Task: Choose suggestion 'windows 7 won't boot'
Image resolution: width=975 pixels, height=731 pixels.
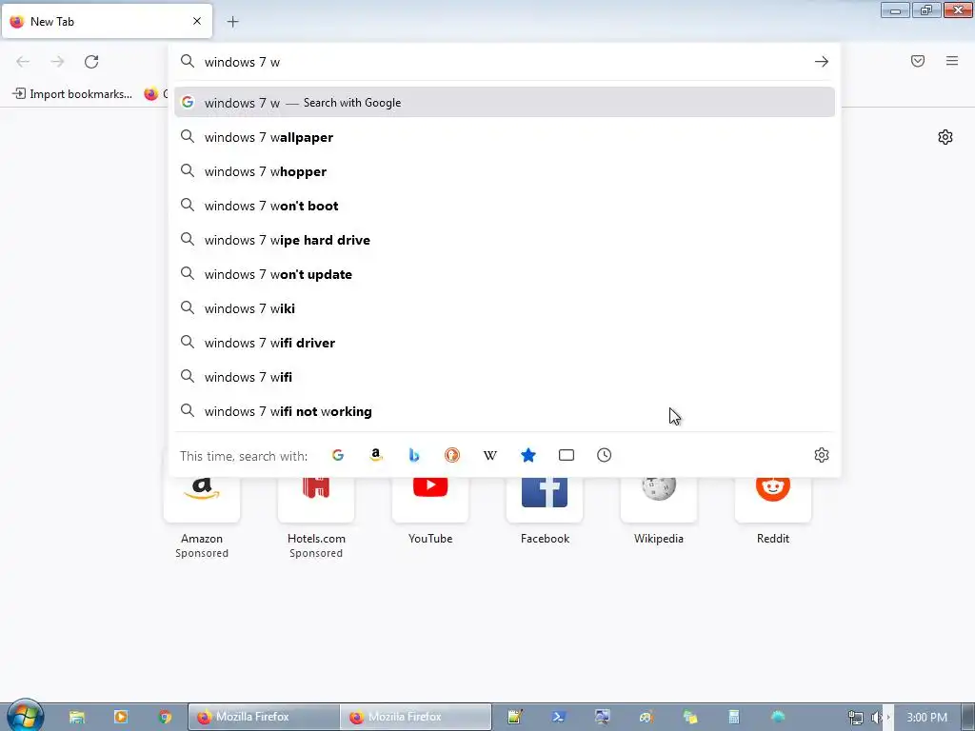Action: (505, 206)
